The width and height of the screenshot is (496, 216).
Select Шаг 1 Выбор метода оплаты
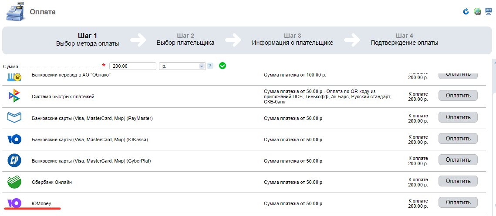coord(87,40)
